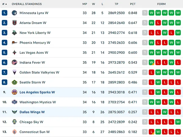
Task: Open Golden State Valkyries W team page
Action: coord(39,72)
